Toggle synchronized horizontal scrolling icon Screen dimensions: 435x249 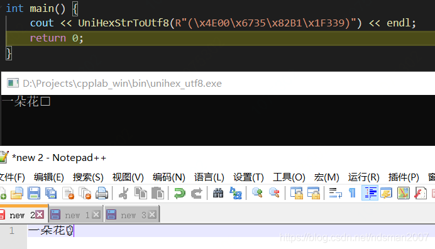[x=314, y=193]
